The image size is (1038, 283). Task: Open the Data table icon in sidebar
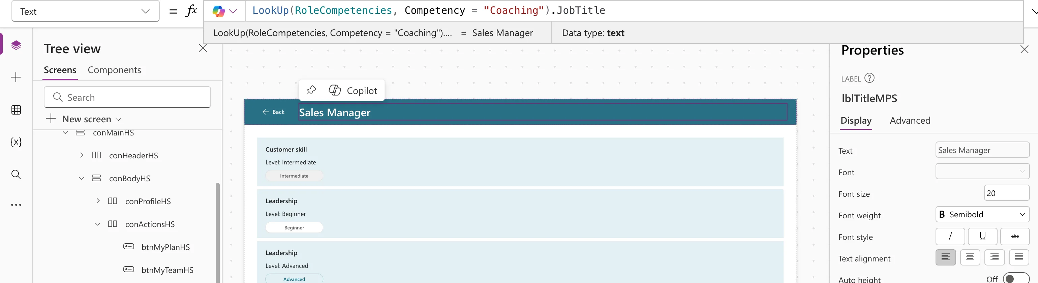(x=16, y=110)
